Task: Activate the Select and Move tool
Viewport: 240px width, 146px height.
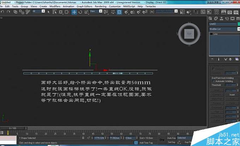Action: click(74, 12)
